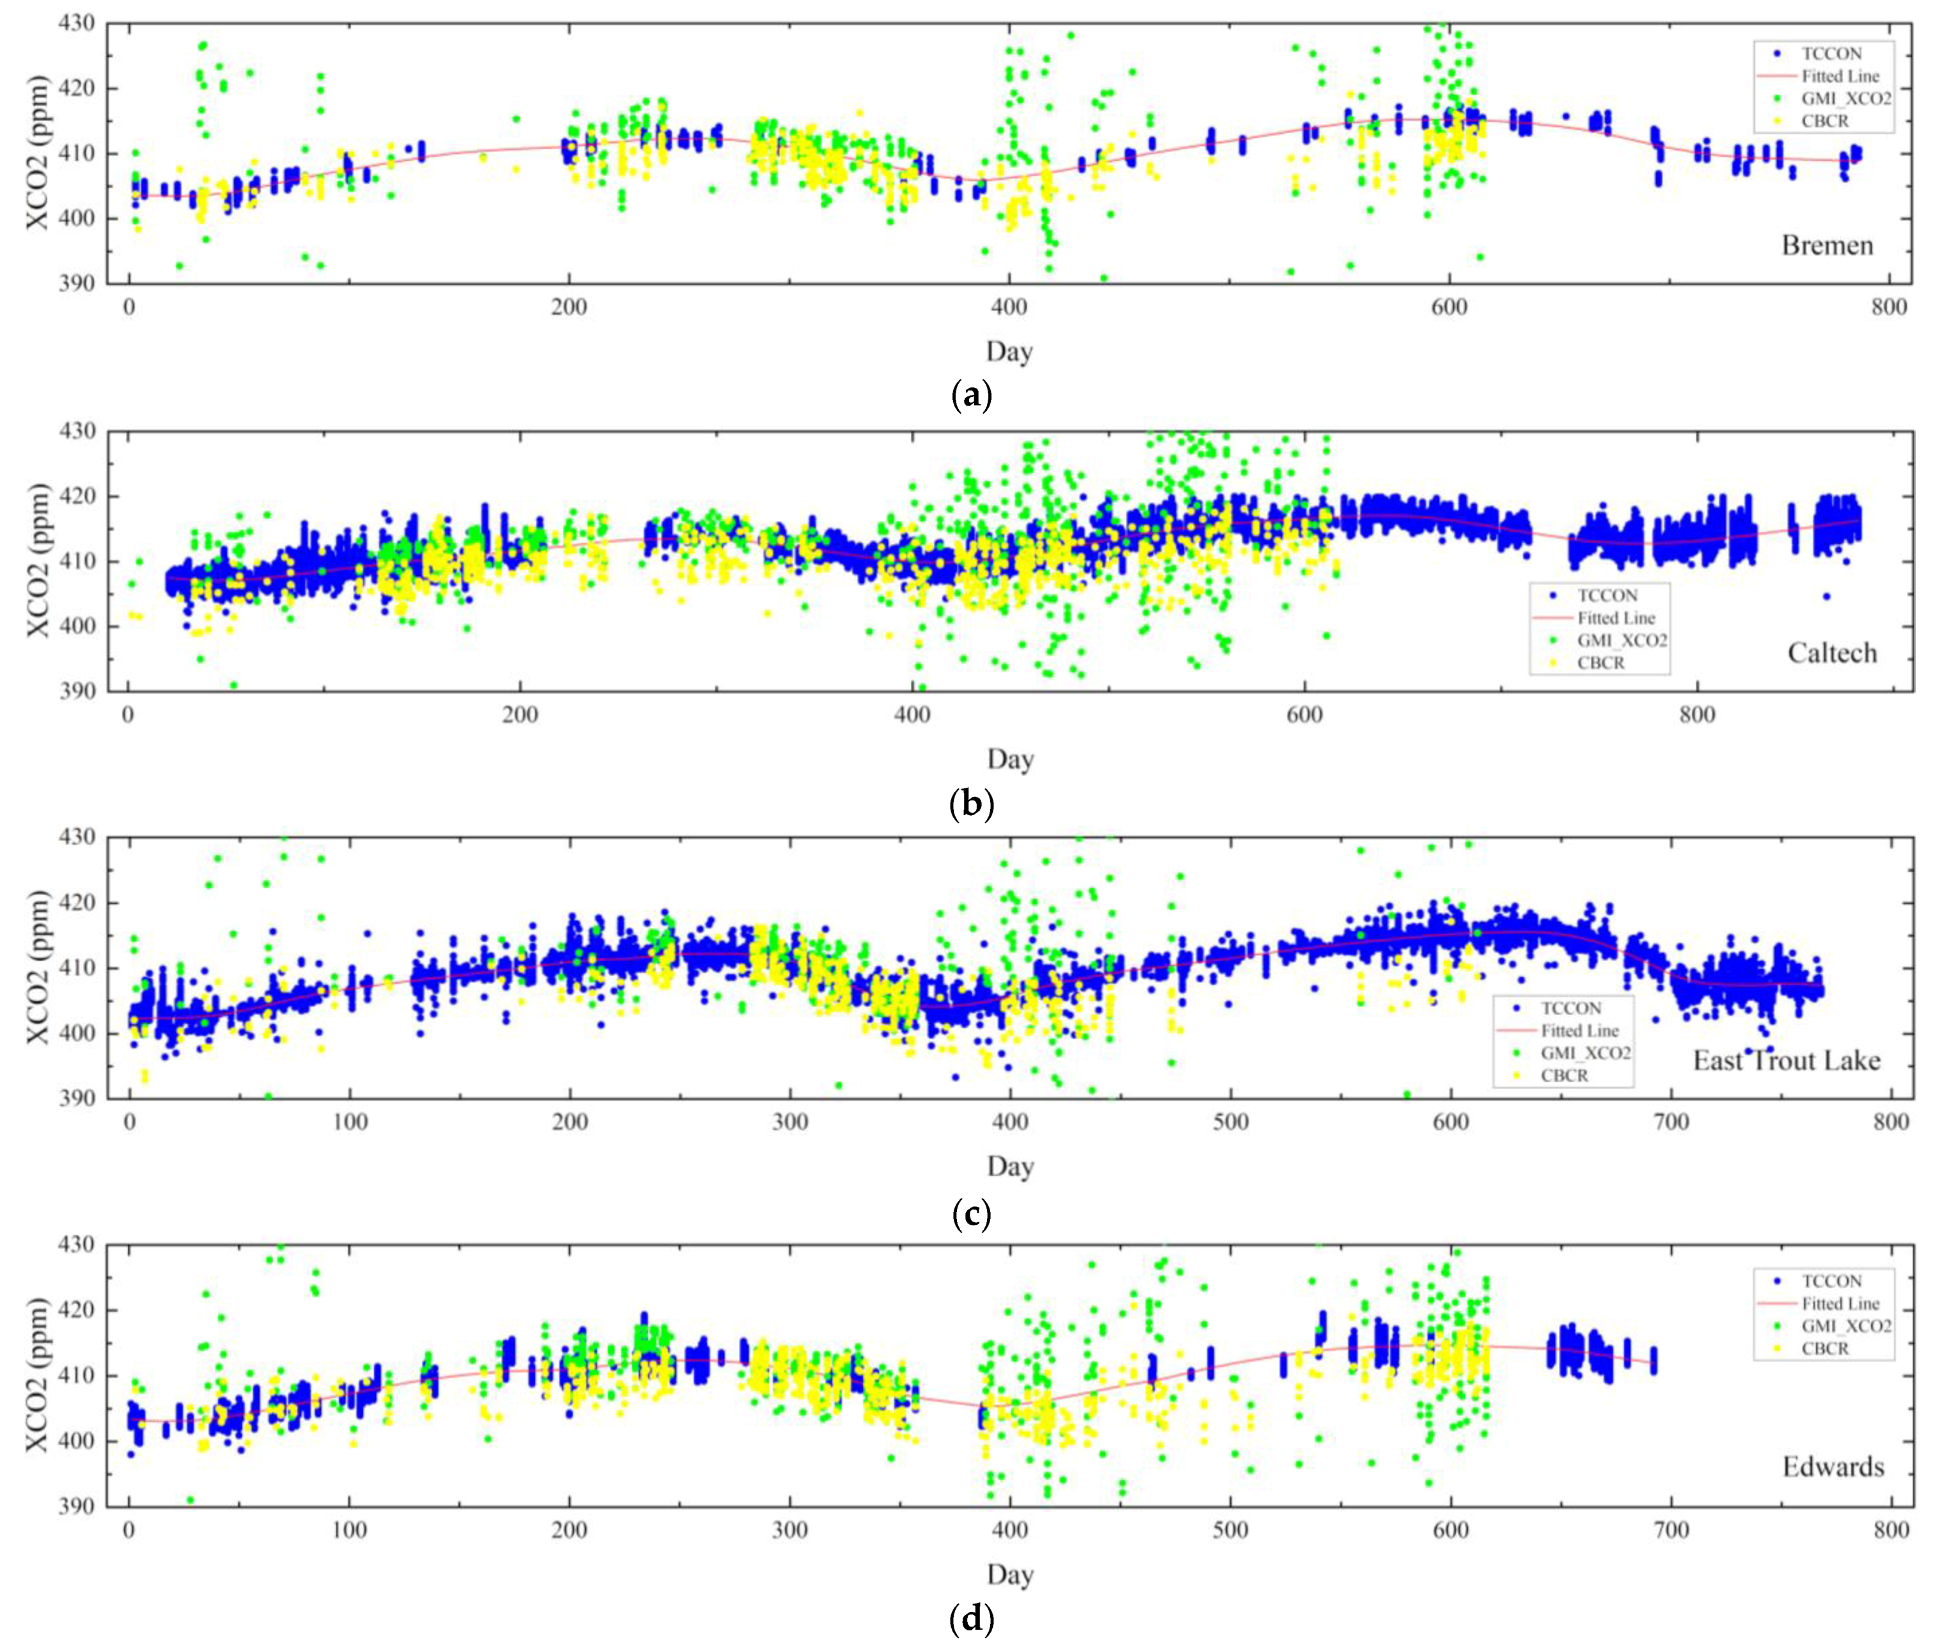This screenshot has height=1649, width=1935.
Task: Select the yellow CBCR marker in Edwards legend
Action: point(1777,1348)
